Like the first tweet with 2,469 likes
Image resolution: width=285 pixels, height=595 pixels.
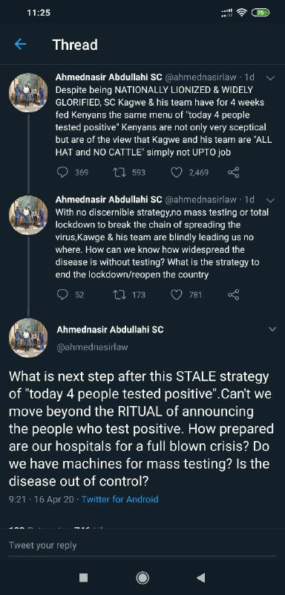click(177, 173)
